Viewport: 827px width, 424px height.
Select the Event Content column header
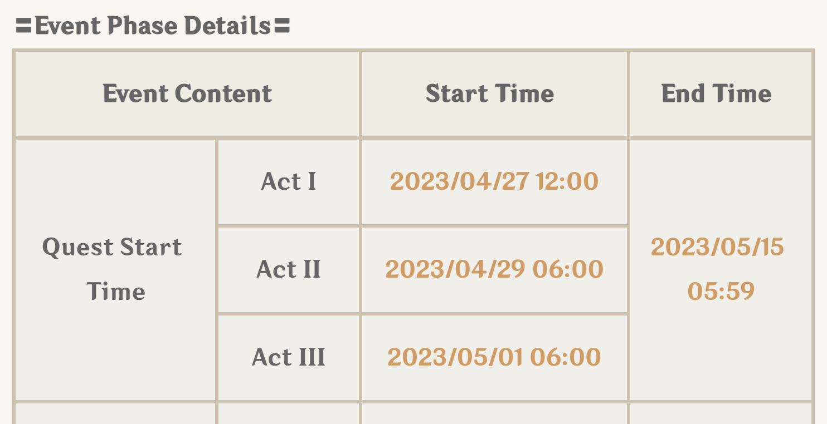(187, 93)
